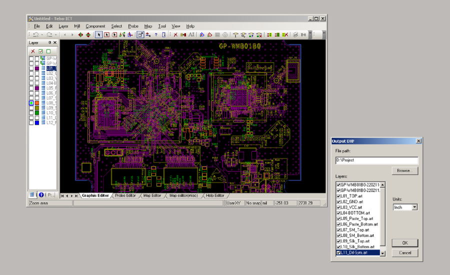Click the red X icon in Layer panel

click(x=33, y=51)
